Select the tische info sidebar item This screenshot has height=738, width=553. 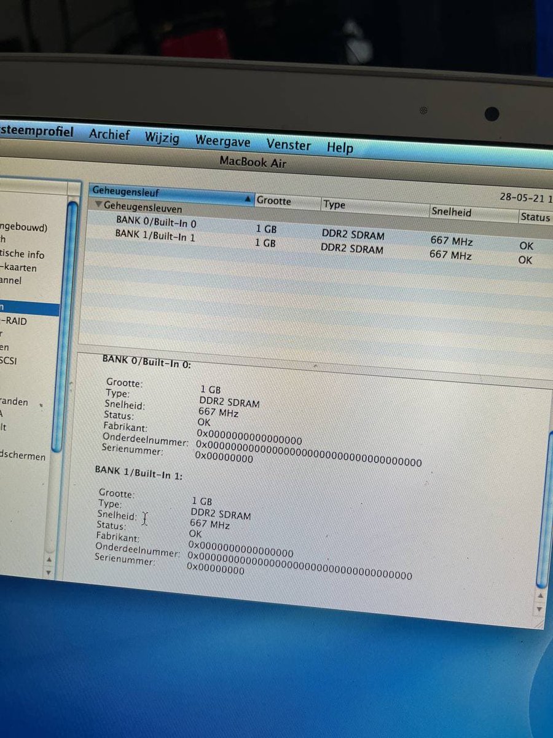(x=22, y=254)
